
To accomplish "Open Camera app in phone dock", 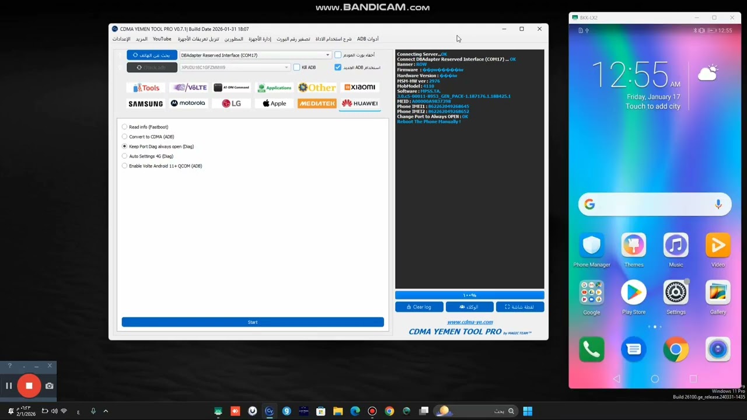I will [x=718, y=349].
